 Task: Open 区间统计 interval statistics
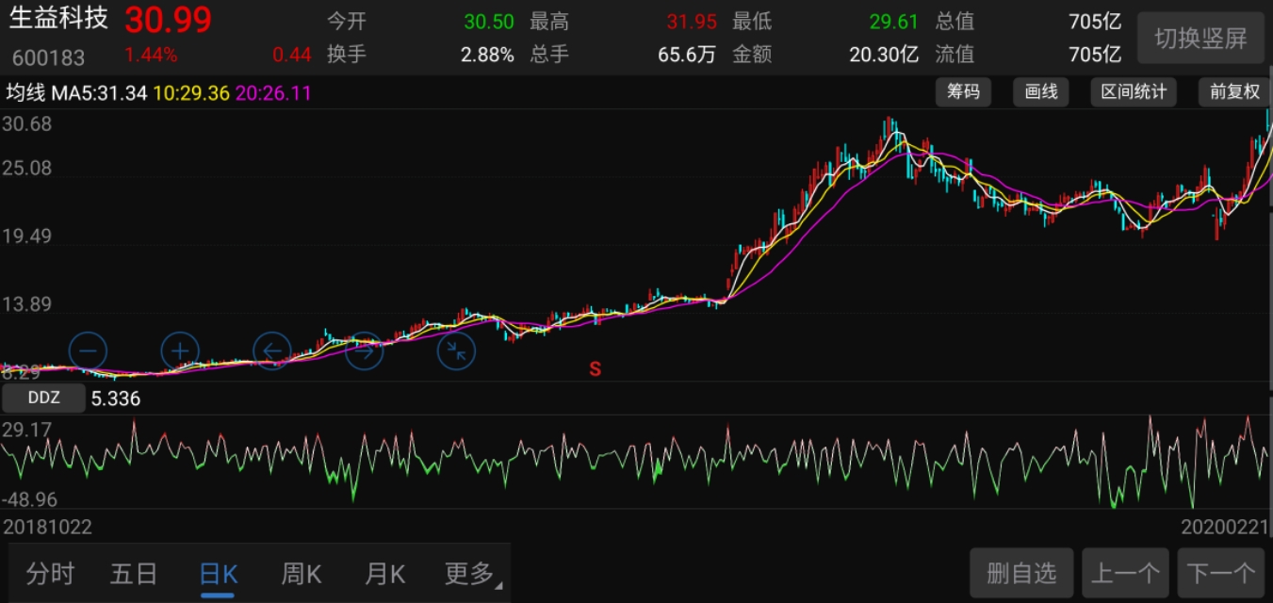click(x=1134, y=91)
